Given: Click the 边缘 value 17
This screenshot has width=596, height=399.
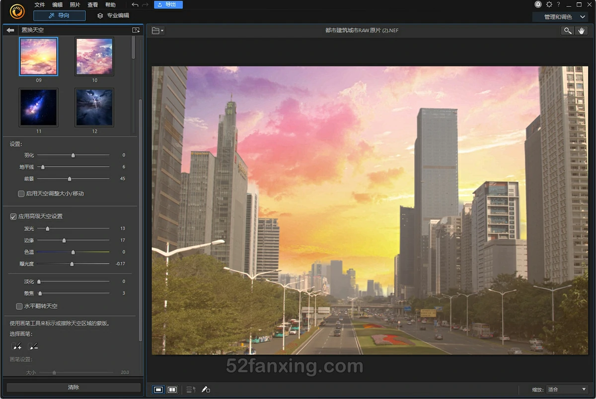Looking at the screenshot, I should pos(123,240).
